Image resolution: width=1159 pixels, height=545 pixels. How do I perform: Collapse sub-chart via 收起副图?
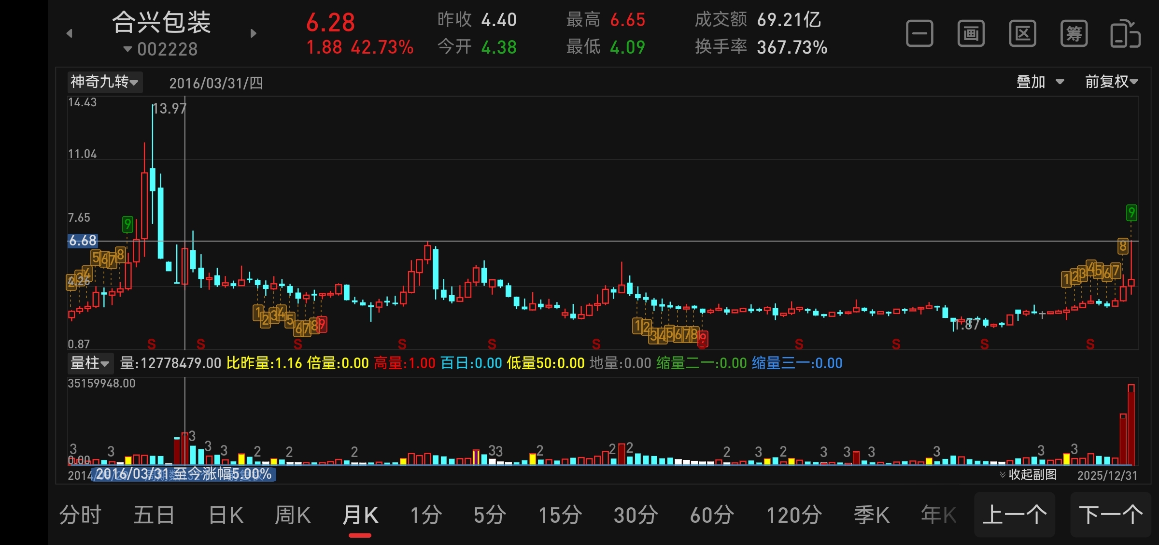click(1028, 474)
